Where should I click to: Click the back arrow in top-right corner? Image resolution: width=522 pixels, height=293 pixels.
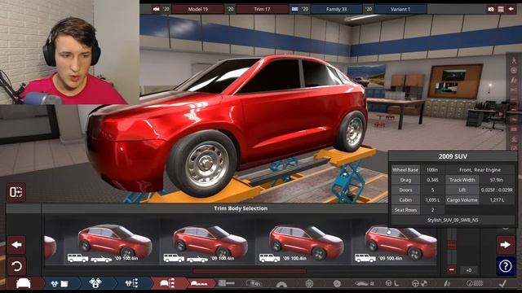[x=511, y=9]
